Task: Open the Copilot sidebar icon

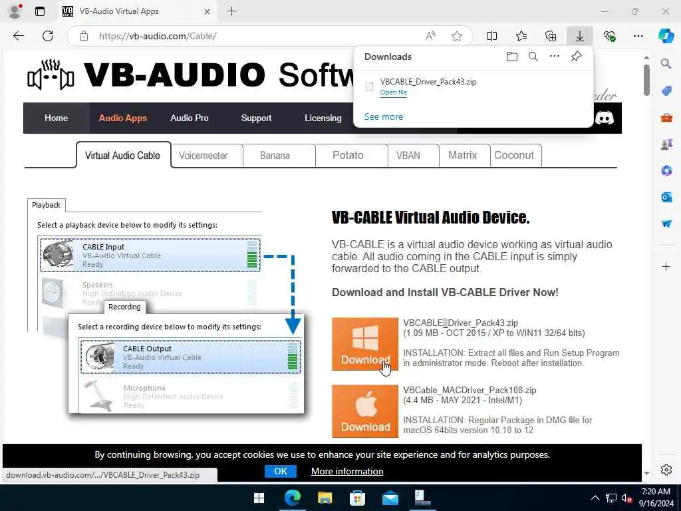Action: (666, 36)
